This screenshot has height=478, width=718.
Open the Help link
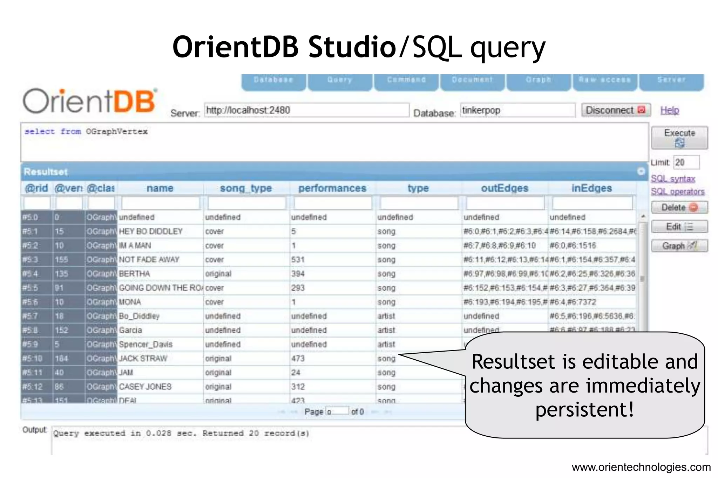(x=670, y=110)
